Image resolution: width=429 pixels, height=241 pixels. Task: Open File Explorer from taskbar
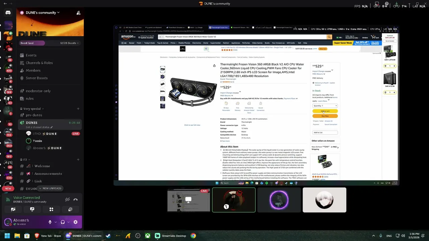pos(17,236)
